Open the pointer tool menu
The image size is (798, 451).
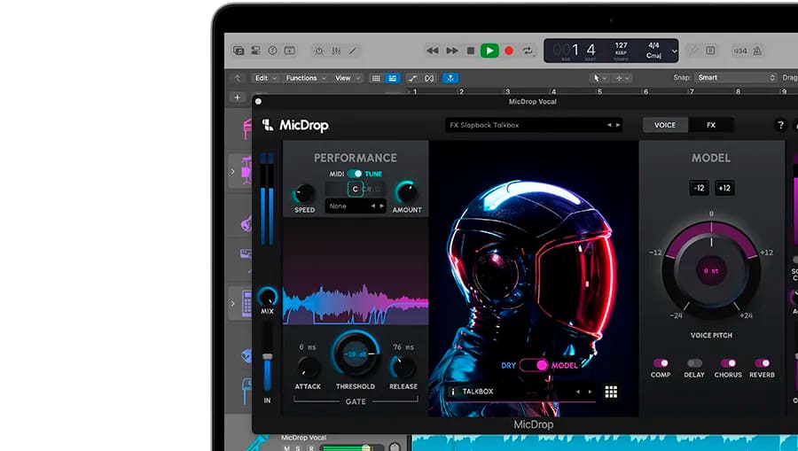[599, 78]
